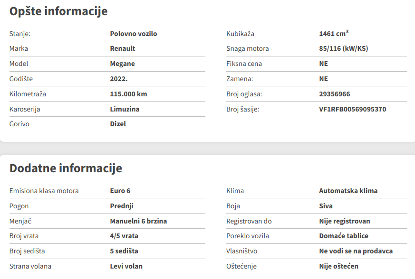Select the fuel value 'Dizel'
415x279 pixels.
tap(118, 124)
